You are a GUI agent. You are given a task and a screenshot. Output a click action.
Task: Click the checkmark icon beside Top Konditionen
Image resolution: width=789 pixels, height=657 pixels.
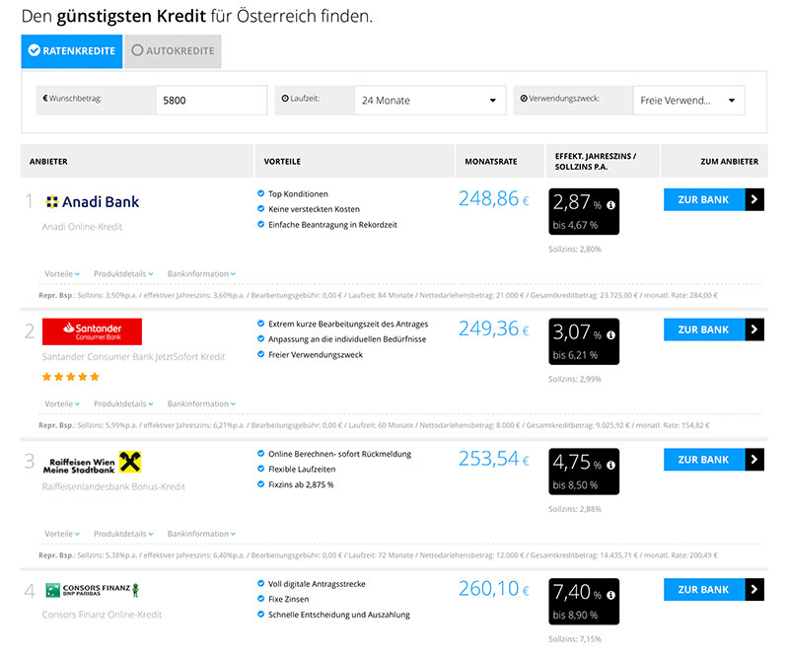click(260, 193)
